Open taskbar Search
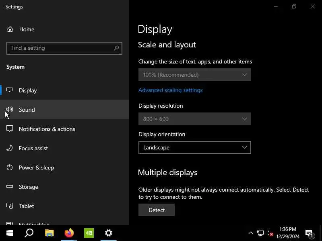 [29, 233]
